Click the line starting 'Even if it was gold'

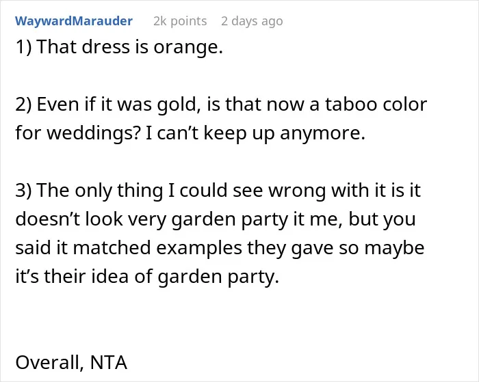pos(221,105)
